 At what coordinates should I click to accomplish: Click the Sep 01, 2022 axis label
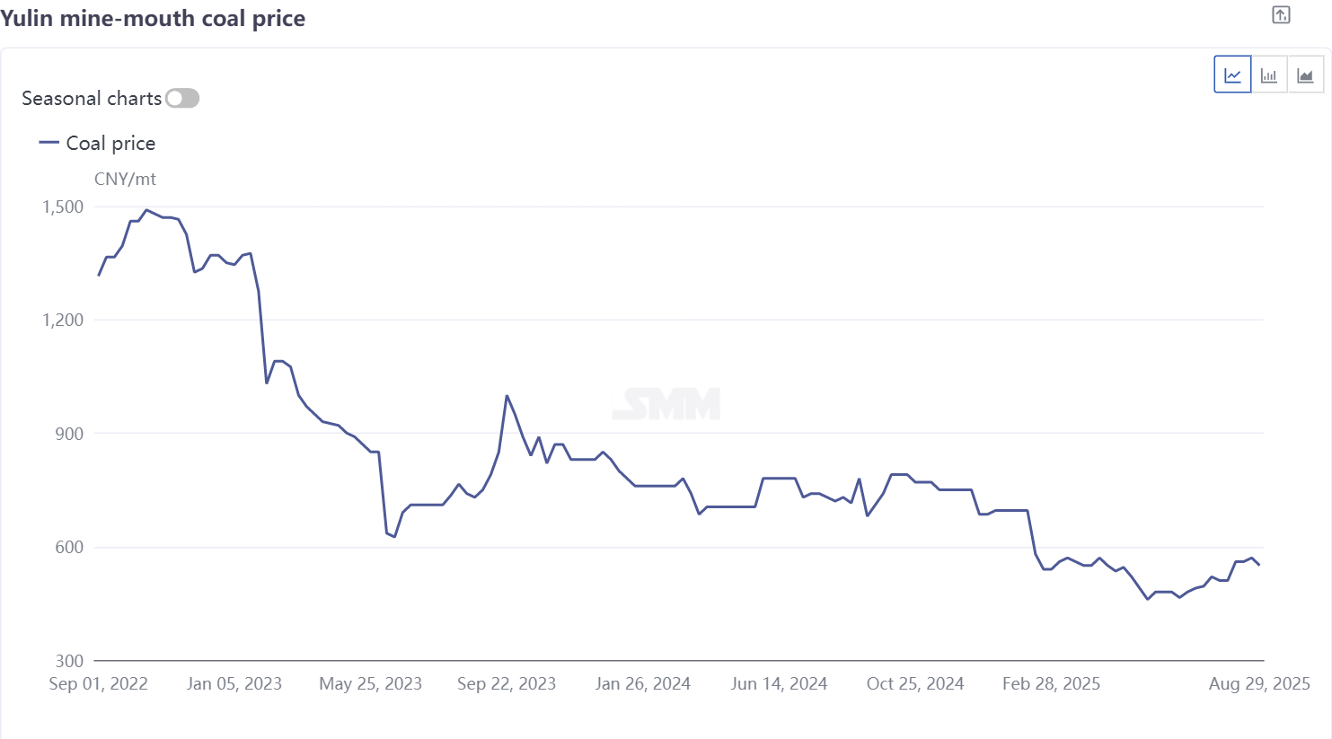click(x=98, y=684)
